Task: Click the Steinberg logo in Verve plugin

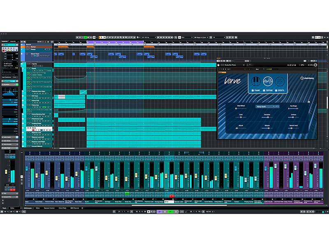Action: 307,78
